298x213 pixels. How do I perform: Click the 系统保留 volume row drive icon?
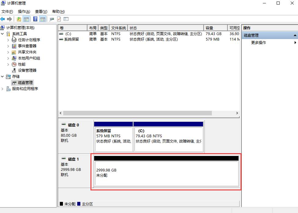61,39
